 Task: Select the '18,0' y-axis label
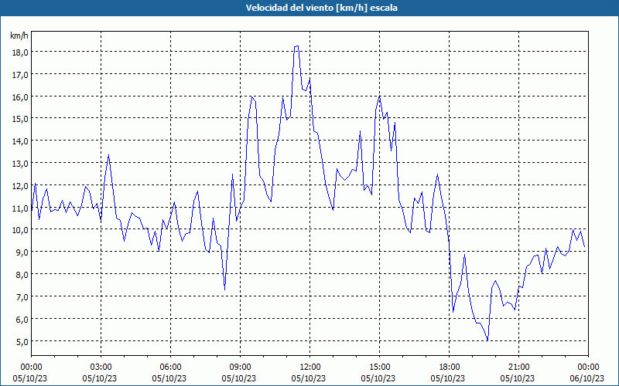[x=20, y=52]
